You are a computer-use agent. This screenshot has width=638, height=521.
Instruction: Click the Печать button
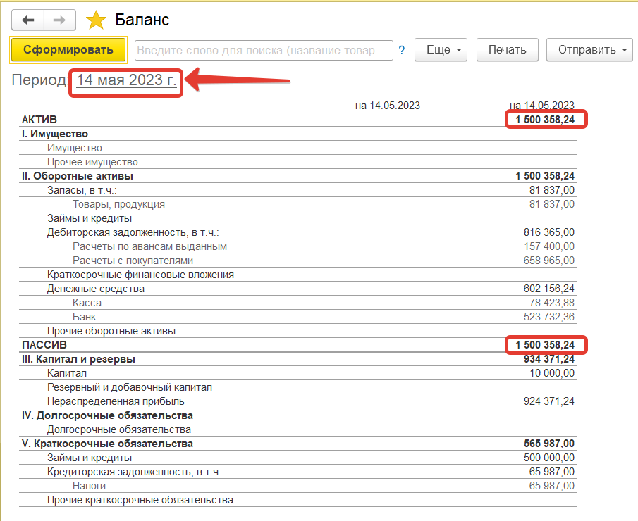coord(507,50)
